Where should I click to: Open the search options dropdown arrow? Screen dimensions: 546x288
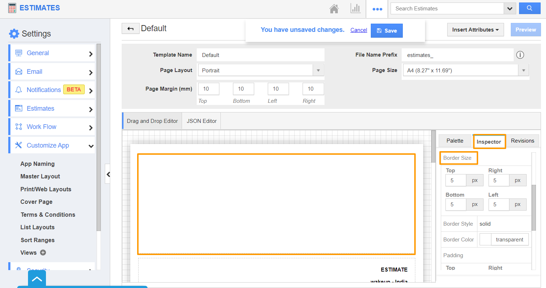coord(510,9)
